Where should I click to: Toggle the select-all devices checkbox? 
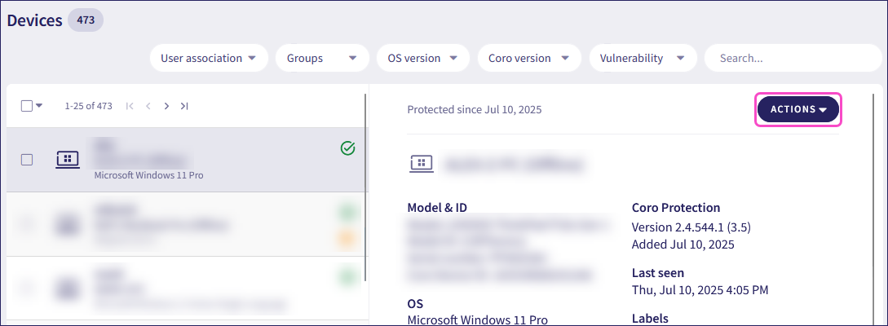26,106
